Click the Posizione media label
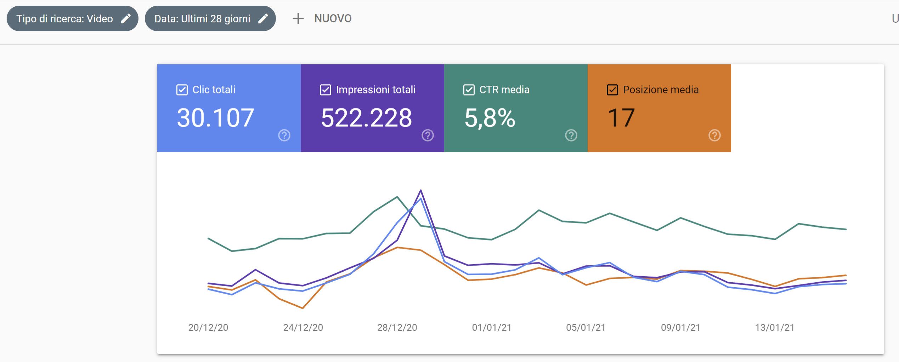 tap(661, 90)
